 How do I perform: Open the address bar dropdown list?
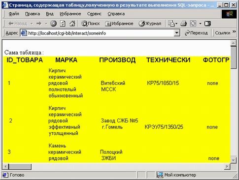[177, 33]
